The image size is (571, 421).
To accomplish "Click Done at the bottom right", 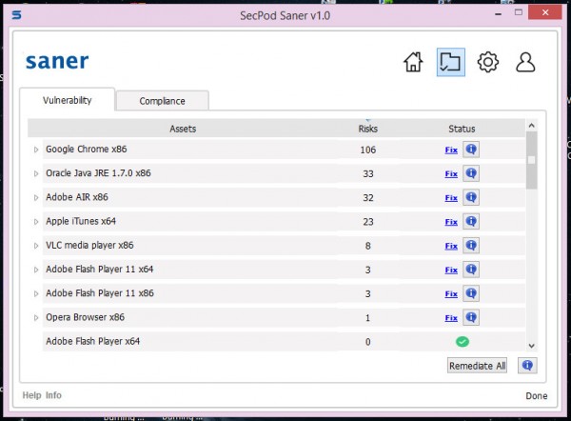I will [x=537, y=396].
